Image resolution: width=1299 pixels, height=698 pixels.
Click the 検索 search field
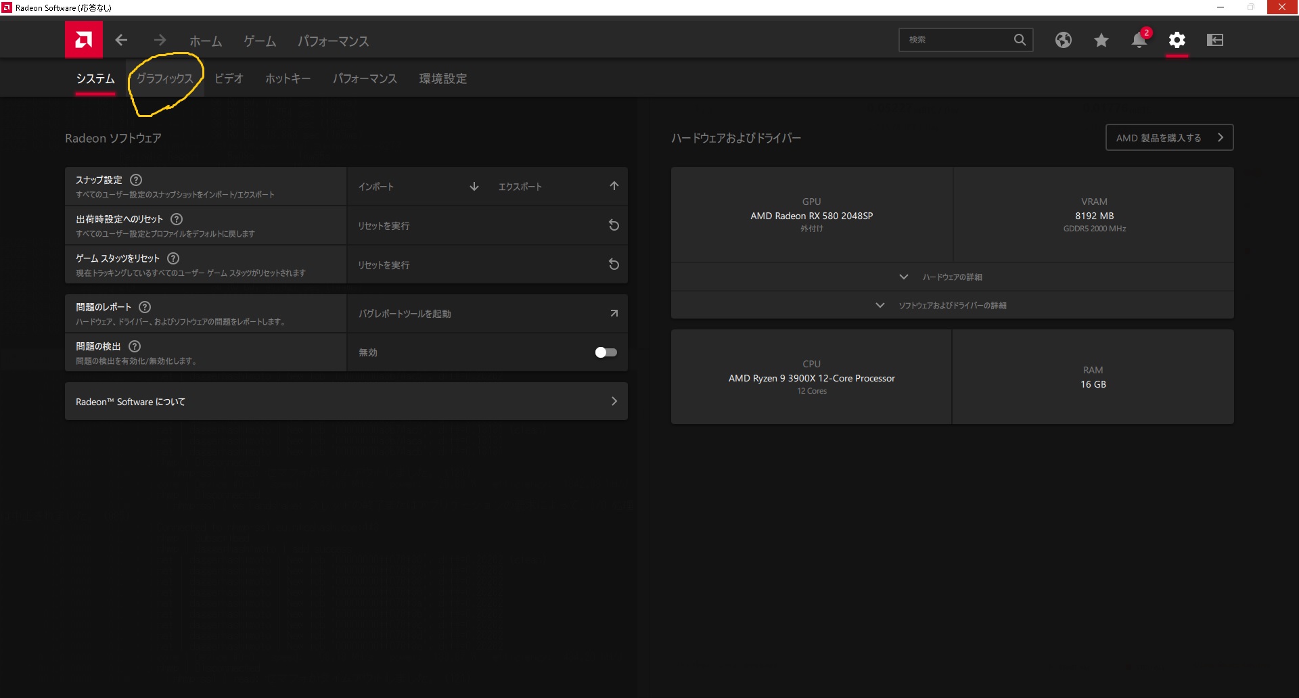[957, 40]
